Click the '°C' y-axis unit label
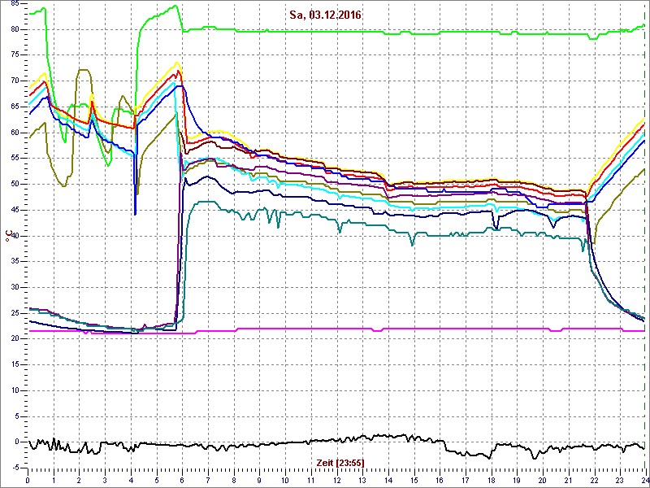 pos(7,237)
